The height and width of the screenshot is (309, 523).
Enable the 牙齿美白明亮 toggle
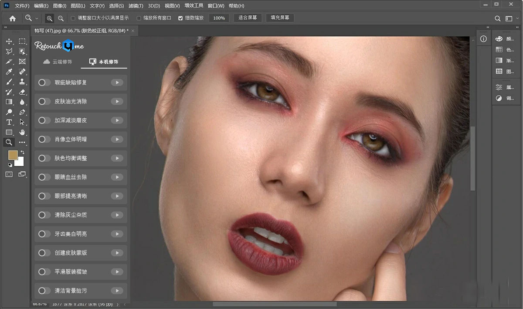coord(44,234)
